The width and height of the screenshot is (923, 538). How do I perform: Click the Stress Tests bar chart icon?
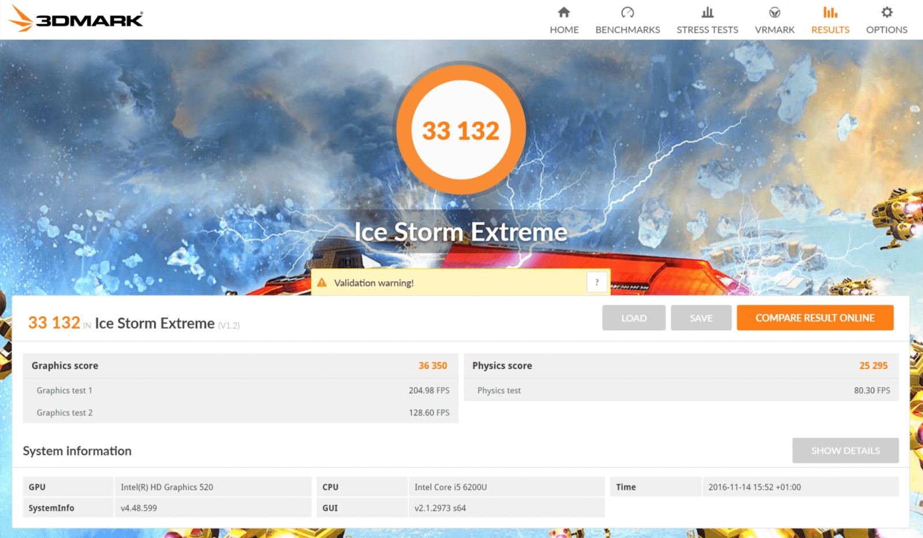click(707, 12)
